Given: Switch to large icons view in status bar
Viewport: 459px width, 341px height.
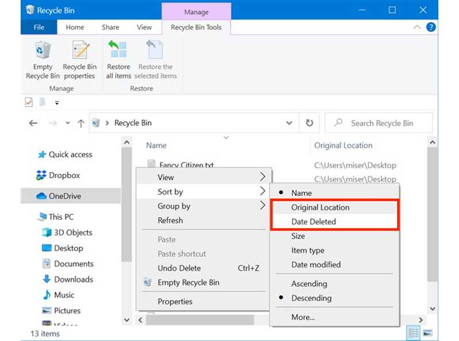Looking at the screenshot, I should tap(427, 333).
